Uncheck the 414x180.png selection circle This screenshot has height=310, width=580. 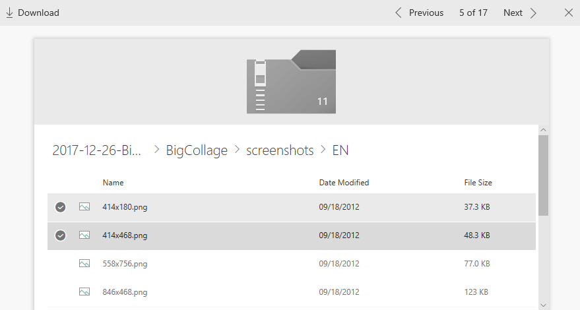60,207
